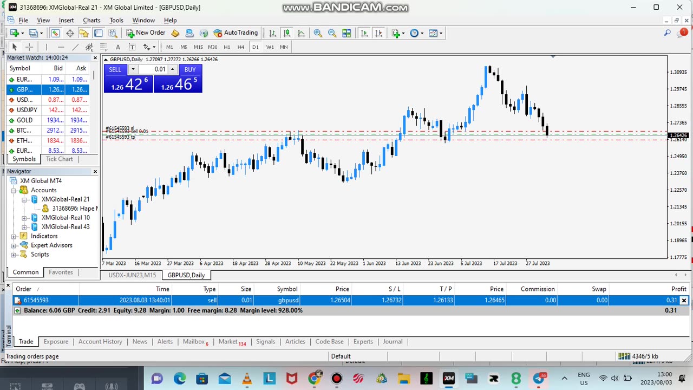Select the vertical line drawing tool

[47, 47]
